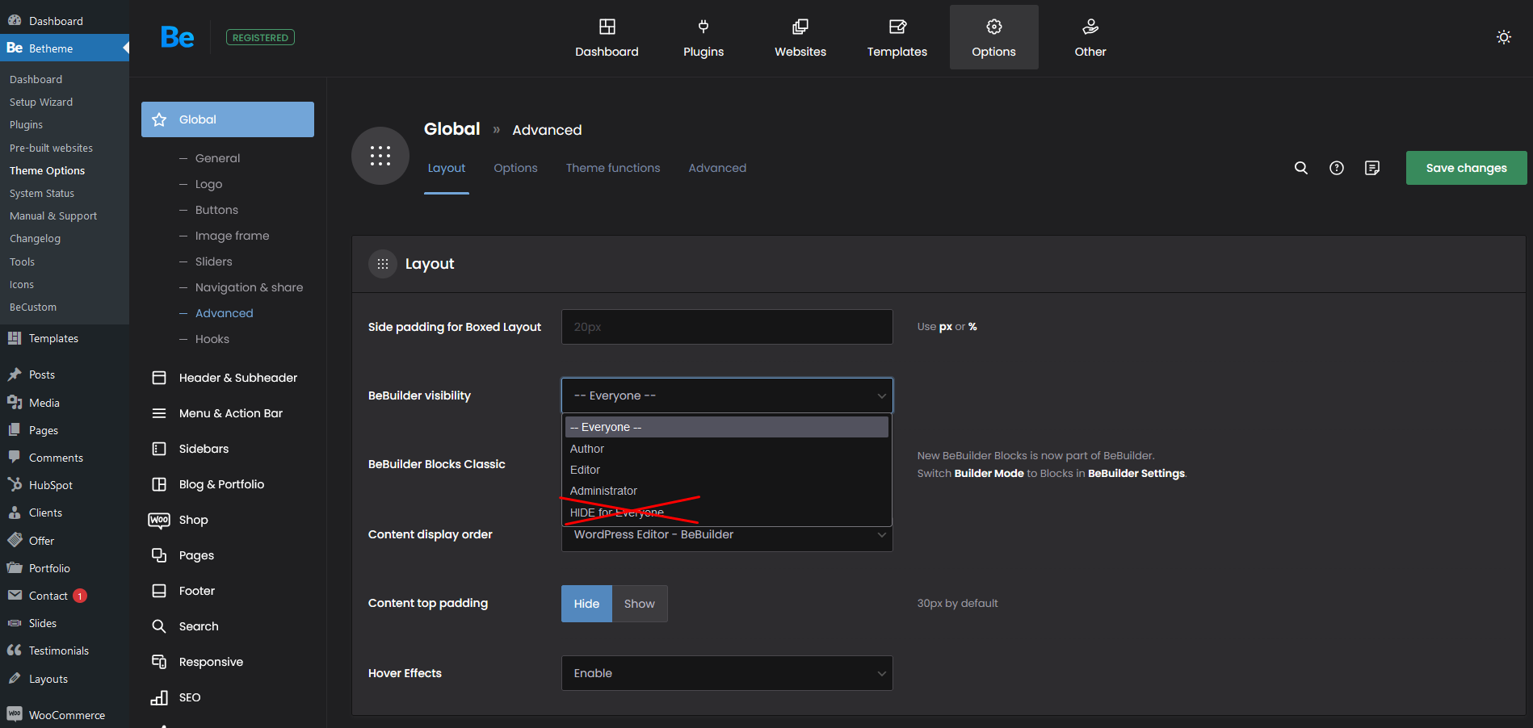Viewport: 1533px width, 728px height.
Task: Switch to Options tab
Action: point(515,168)
